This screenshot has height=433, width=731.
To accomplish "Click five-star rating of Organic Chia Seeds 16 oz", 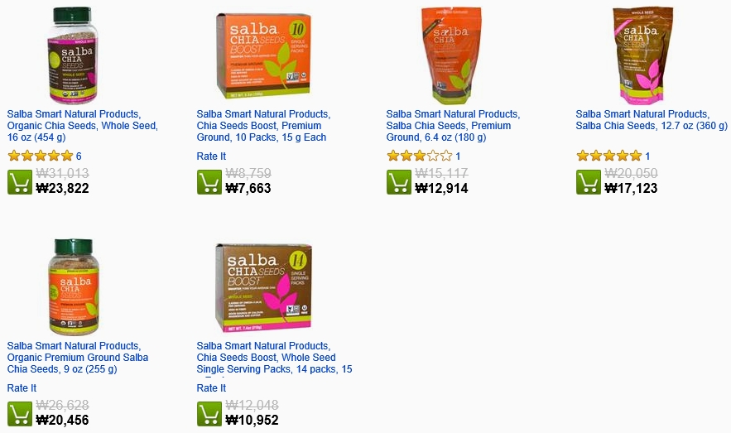I will (x=41, y=156).
